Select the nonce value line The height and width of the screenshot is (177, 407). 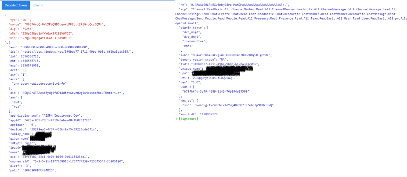(57, 24)
